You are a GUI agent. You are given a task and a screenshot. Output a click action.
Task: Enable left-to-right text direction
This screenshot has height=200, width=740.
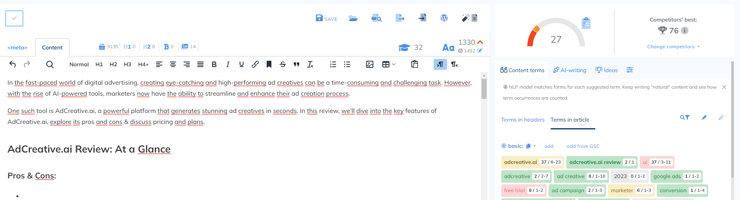pos(440,64)
